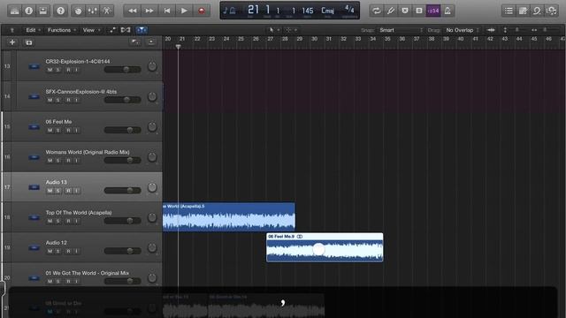The width and height of the screenshot is (566, 318).
Task: Solo the SFX-CannonExplosion track
Action: [57, 100]
